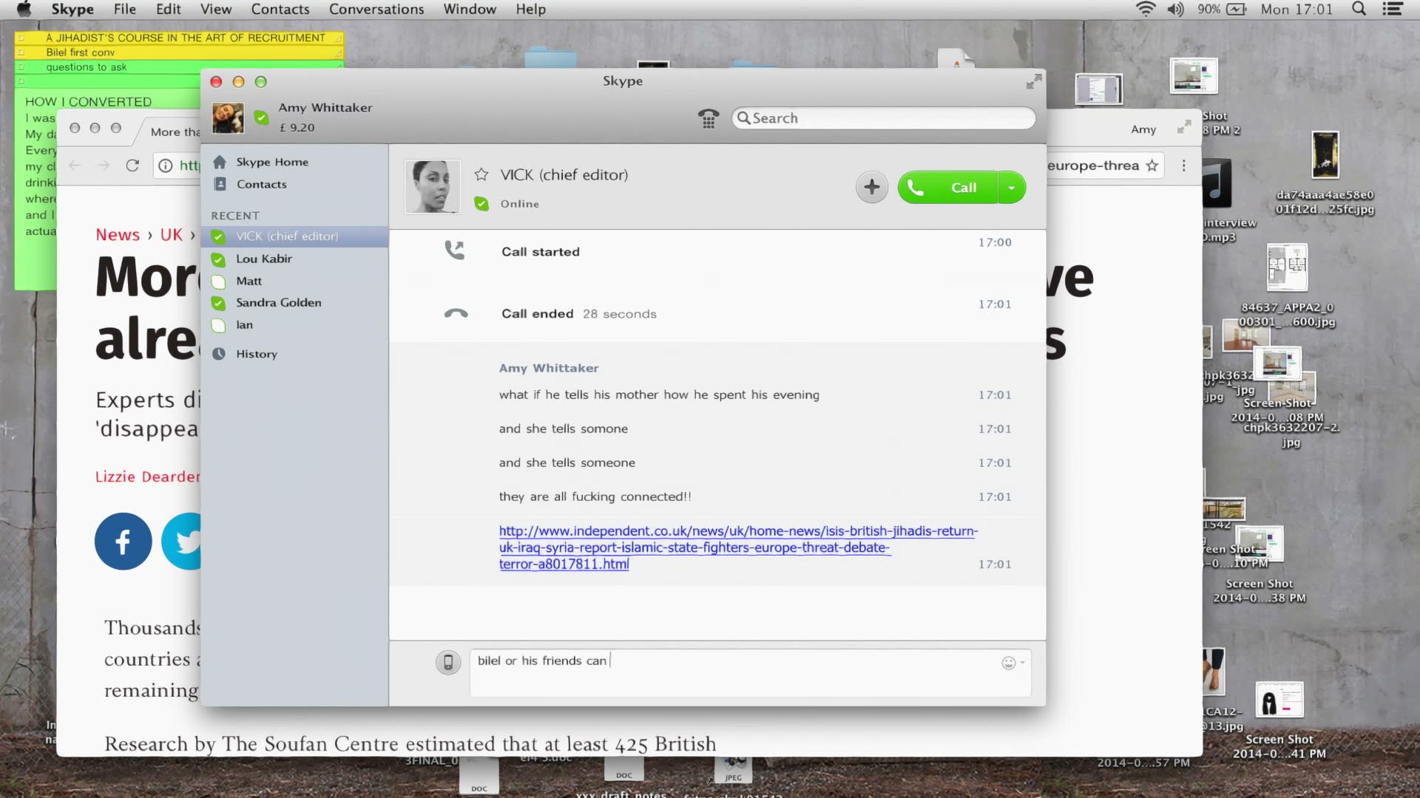Open the File menu
Viewport: 1420px width, 798px height.
(125, 9)
